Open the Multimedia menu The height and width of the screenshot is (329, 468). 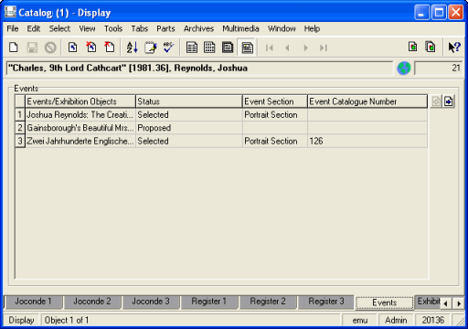tap(240, 28)
